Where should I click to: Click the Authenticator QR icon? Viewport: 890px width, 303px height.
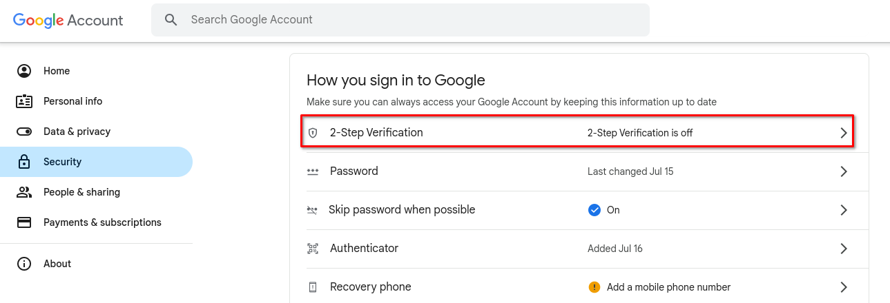point(313,249)
